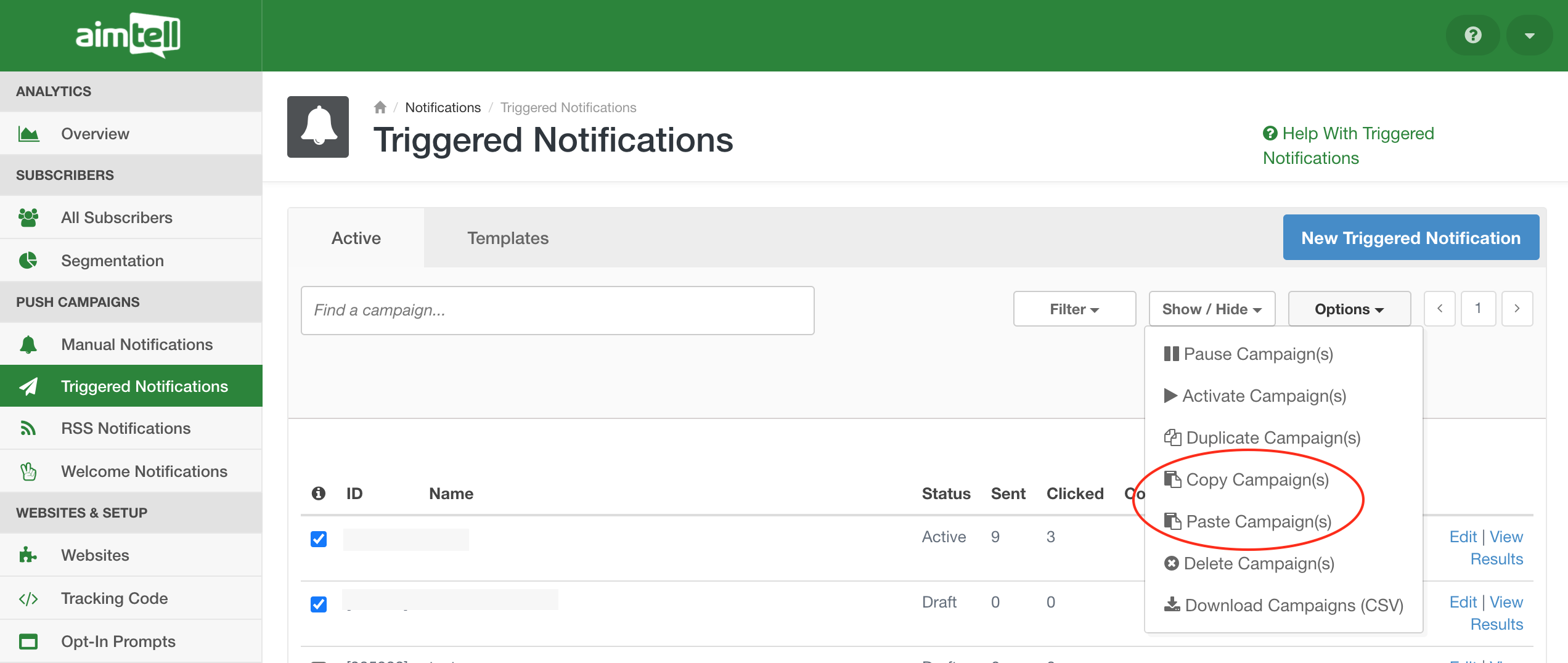Choose Paste Campaign(s) menu option
The width and height of the screenshot is (1568, 663).
point(1258,521)
